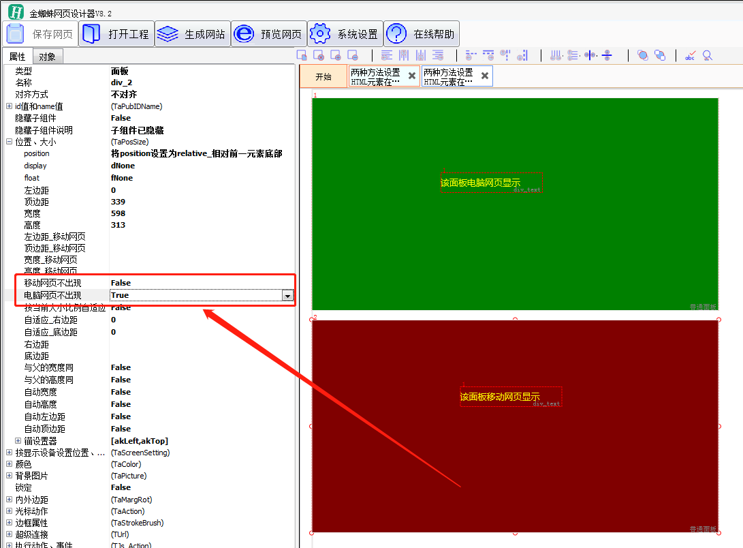Click the bring to front overlapping circles icon
Image resolution: width=743 pixels, height=548 pixels.
click(x=642, y=55)
